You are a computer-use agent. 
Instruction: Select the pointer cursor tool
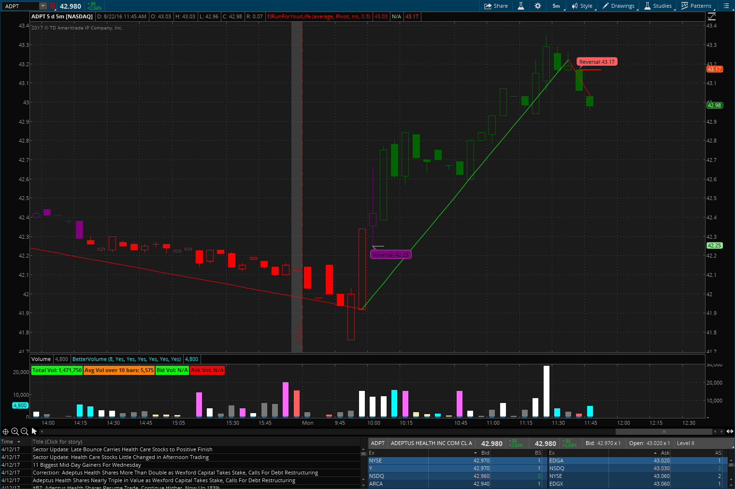pos(34,431)
